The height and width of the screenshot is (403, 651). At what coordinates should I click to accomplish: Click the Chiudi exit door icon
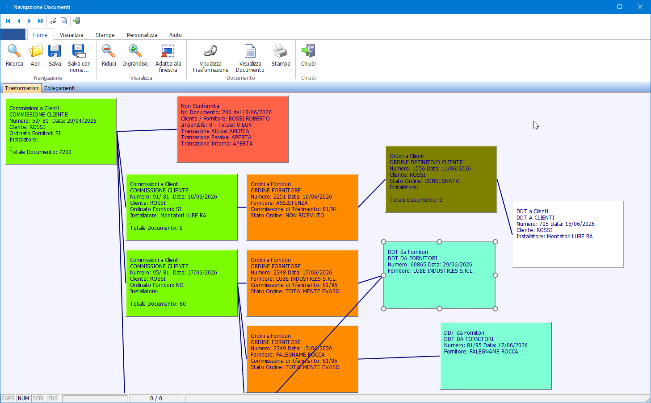[x=308, y=51]
